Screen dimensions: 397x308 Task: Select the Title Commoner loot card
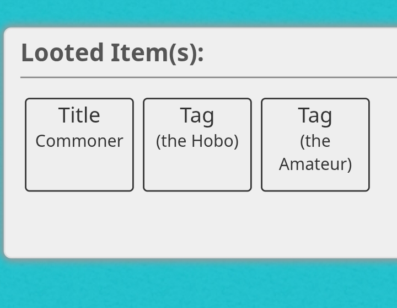[x=79, y=145]
